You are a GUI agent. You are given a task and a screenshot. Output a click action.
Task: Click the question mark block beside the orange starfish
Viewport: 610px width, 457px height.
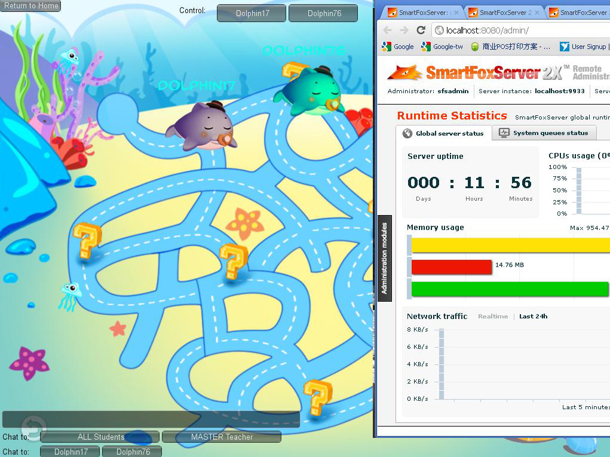click(232, 260)
